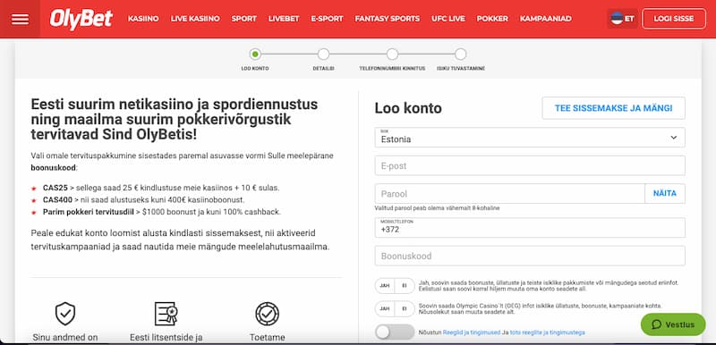Click the CAS25 bonus code text
This screenshot has width=716, height=345.
55,188
